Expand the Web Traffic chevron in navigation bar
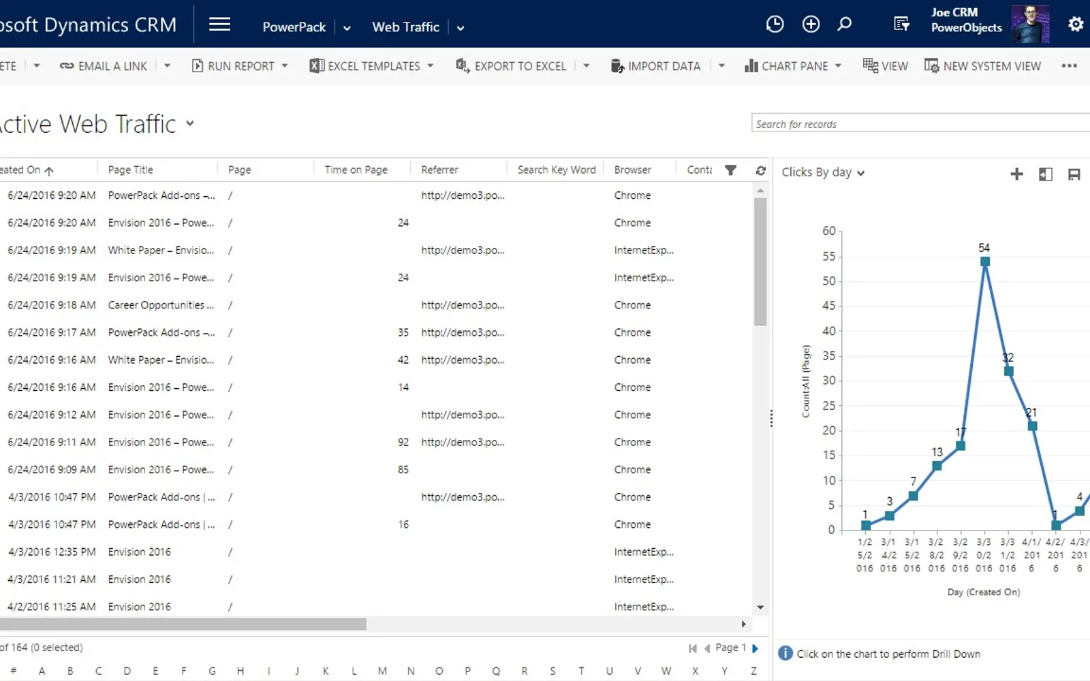Image resolution: width=1090 pixels, height=681 pixels. point(461,28)
